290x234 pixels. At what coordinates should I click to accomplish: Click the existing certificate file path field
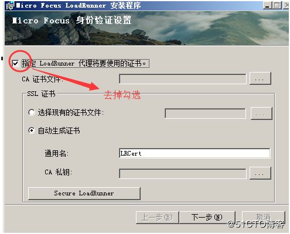click(x=205, y=113)
